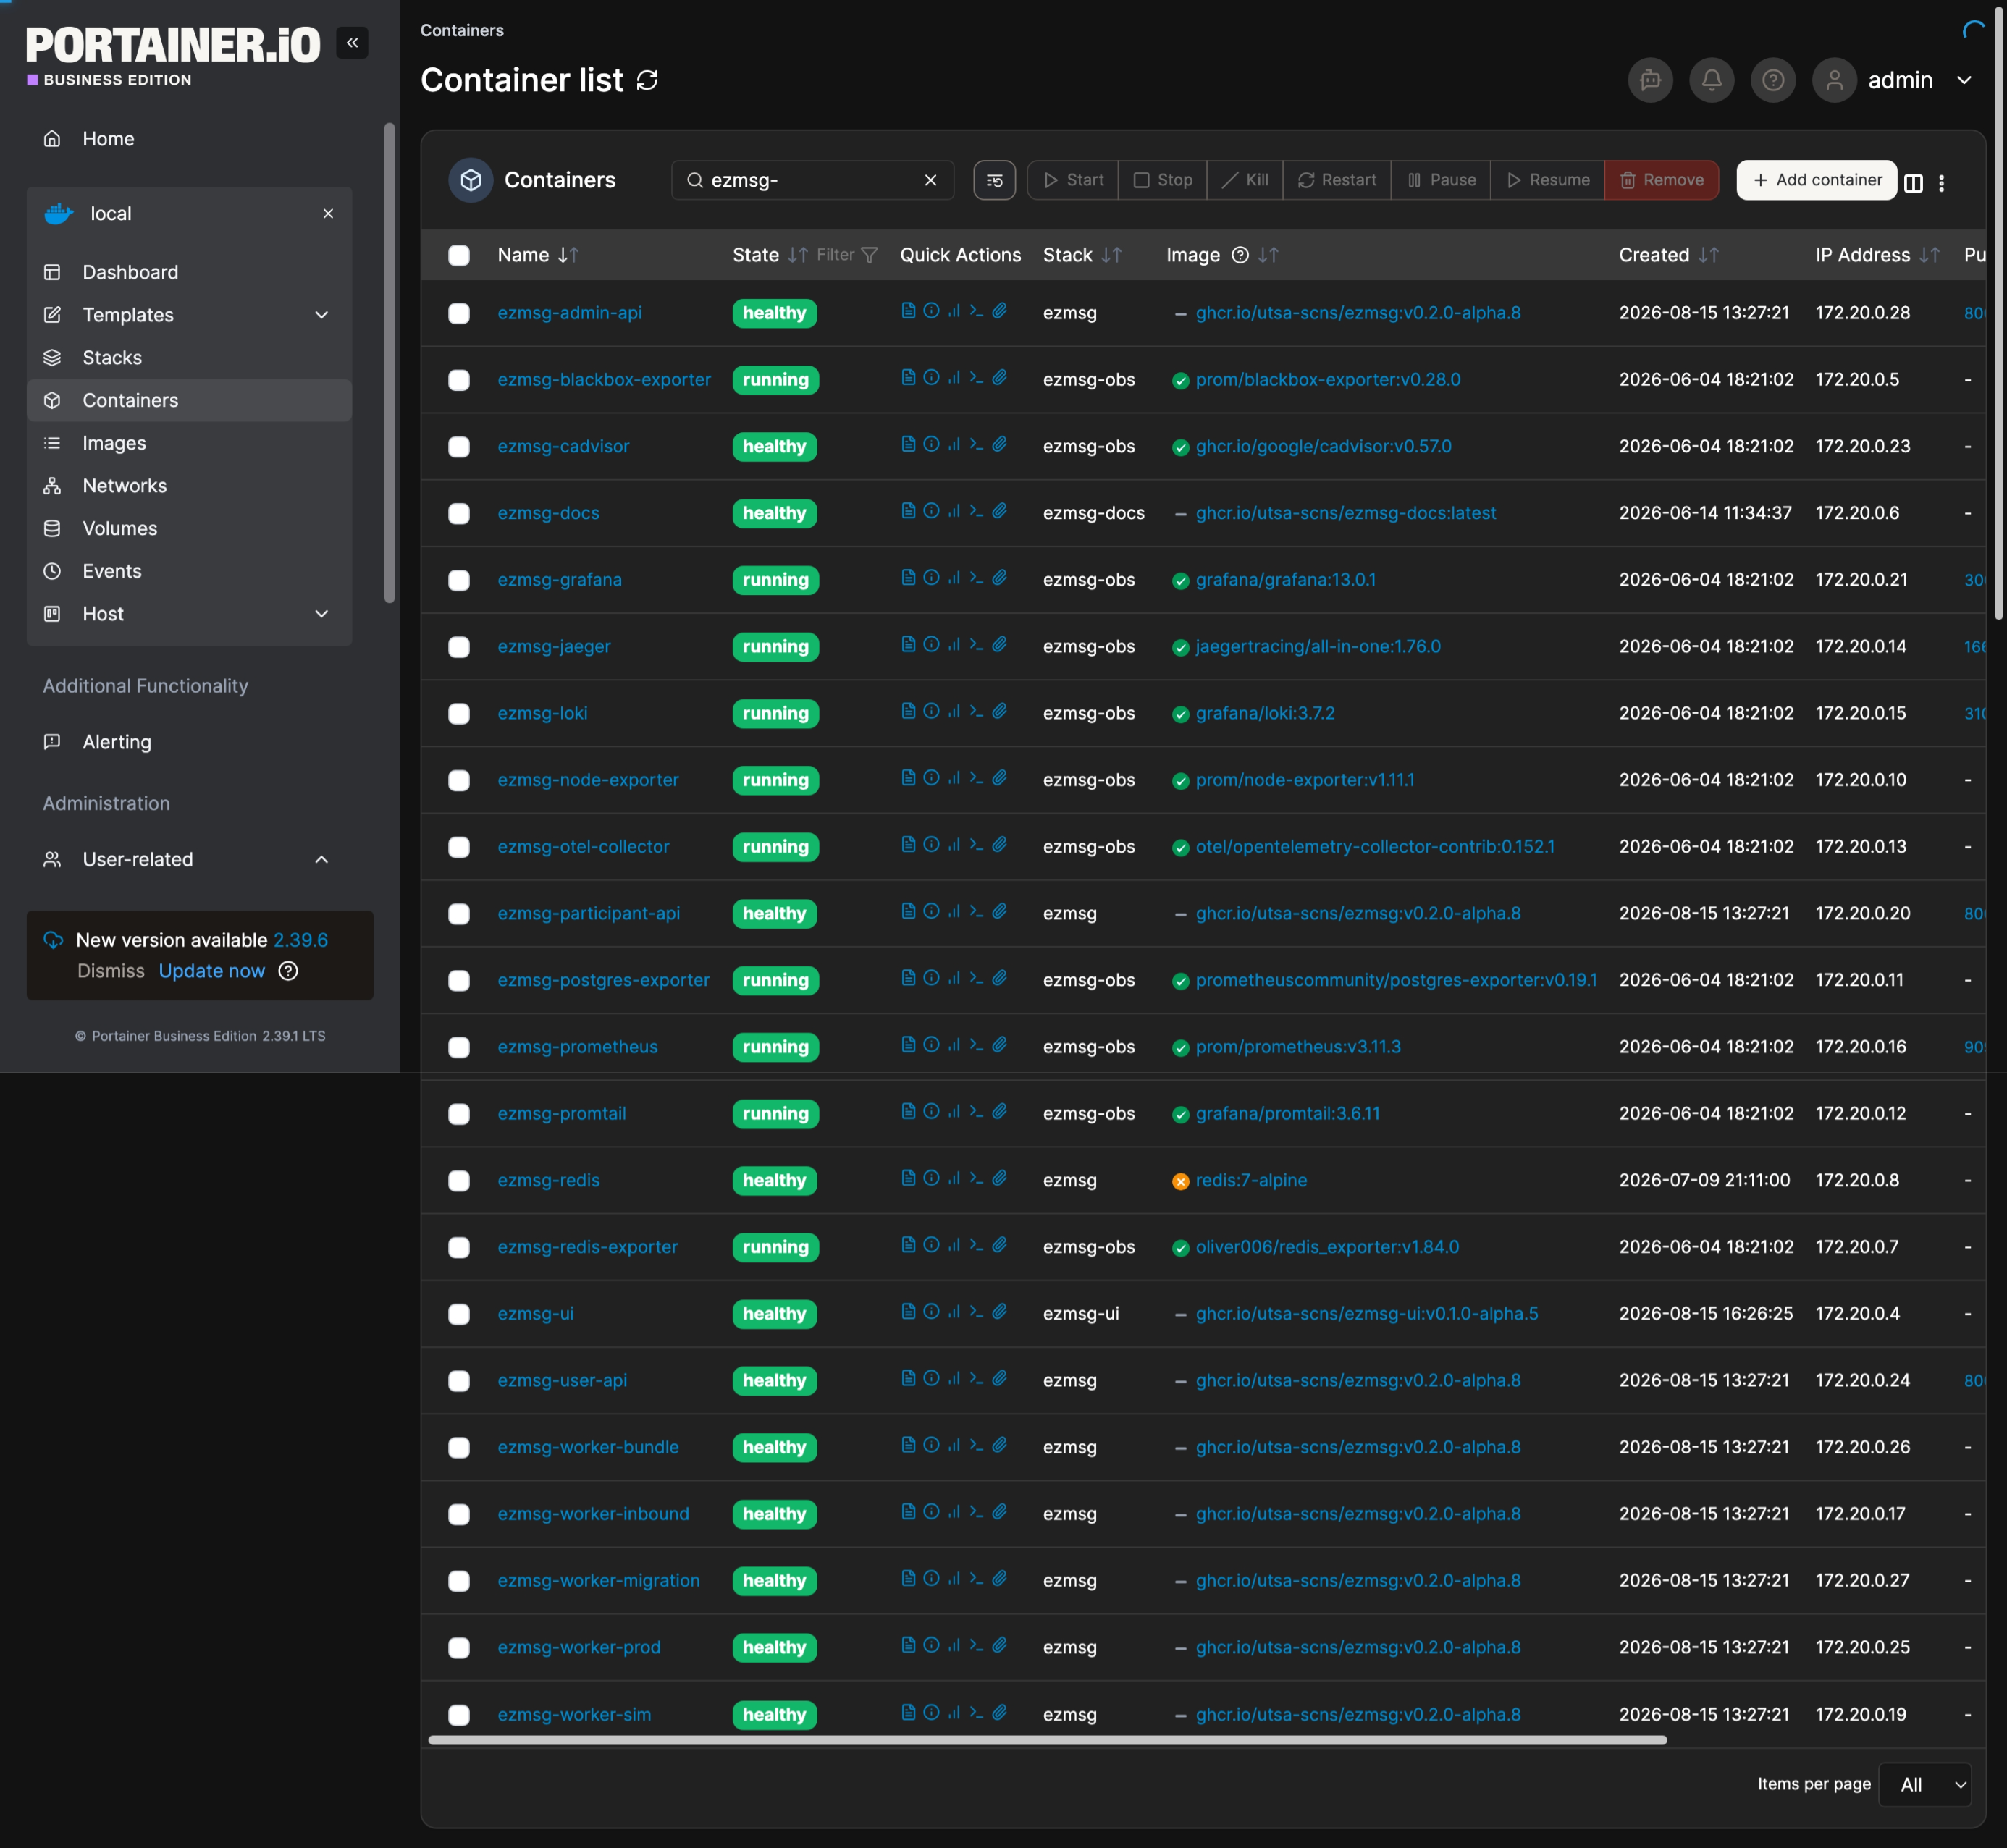
Task: Open the notifications bell
Action: (x=1711, y=80)
